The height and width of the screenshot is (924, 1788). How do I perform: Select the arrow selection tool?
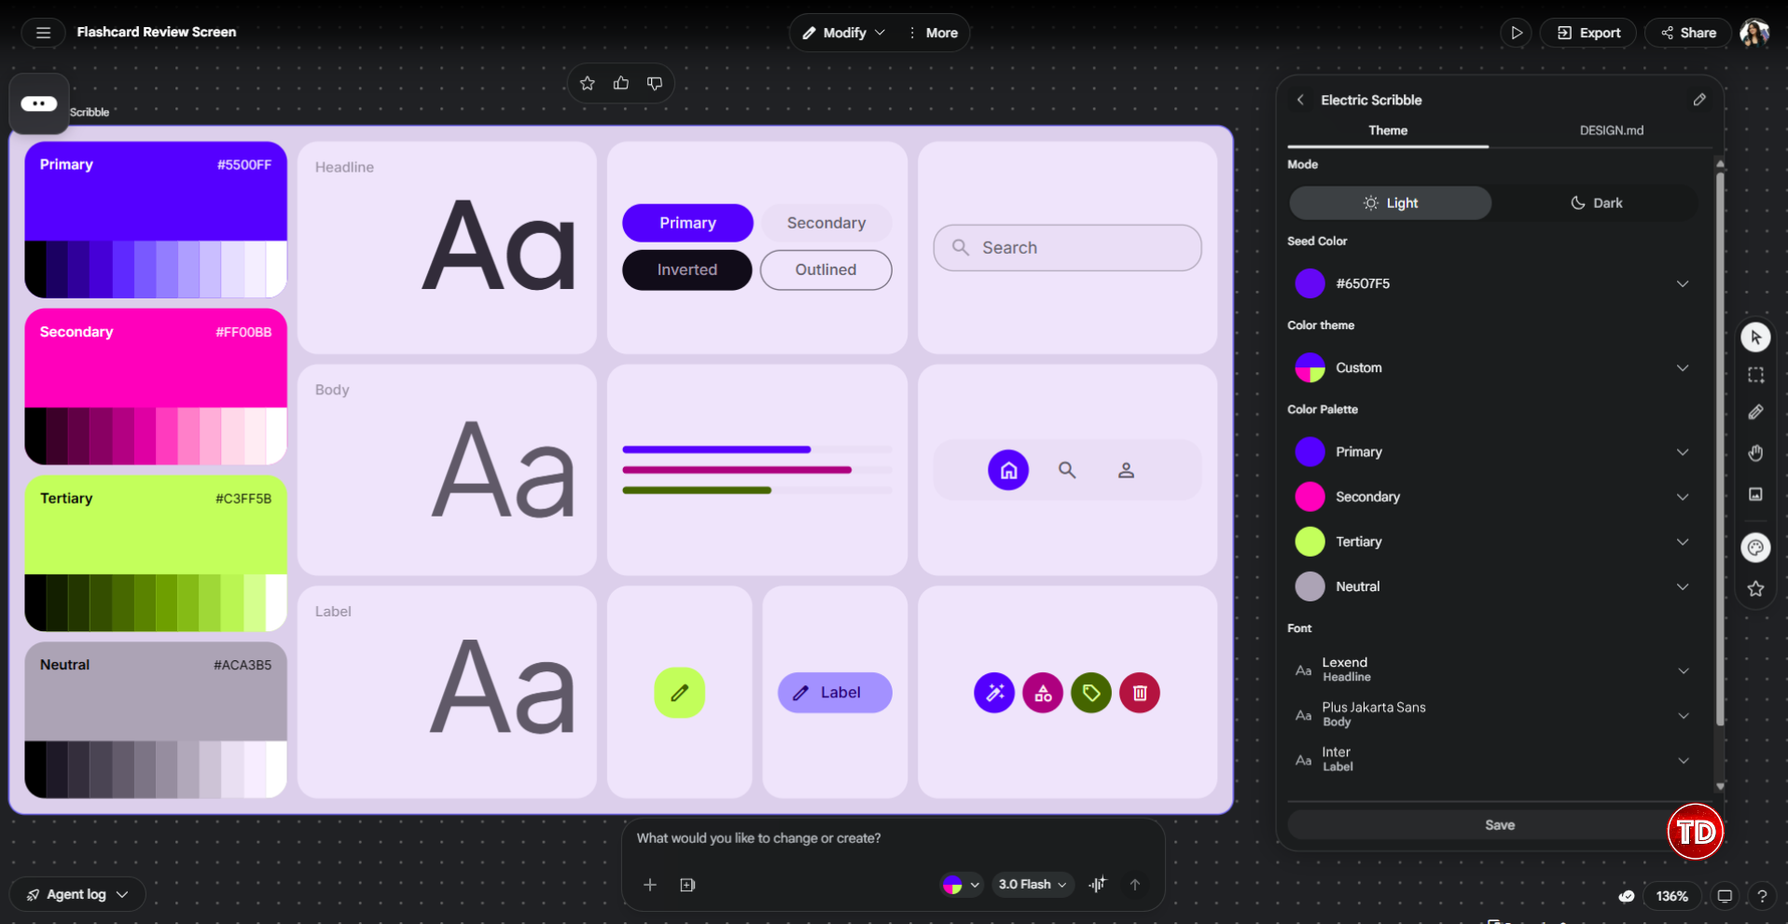pyautogui.click(x=1756, y=337)
